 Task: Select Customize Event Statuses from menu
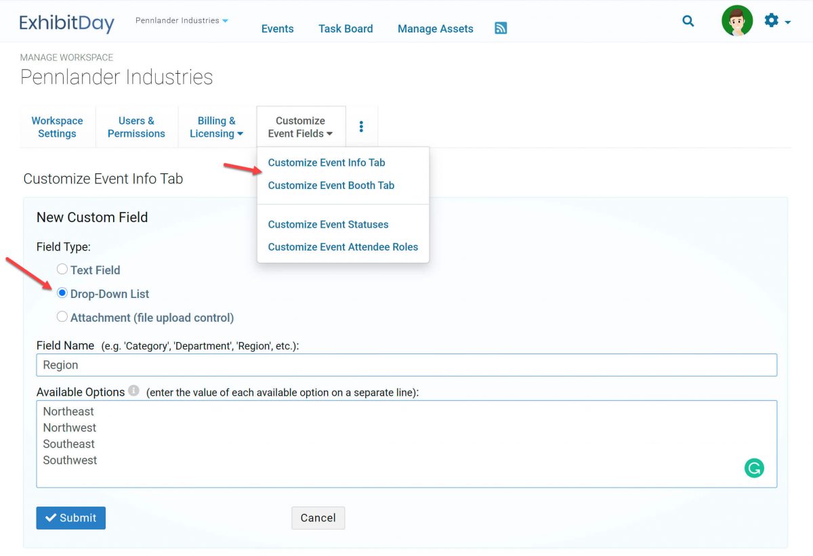tap(328, 224)
